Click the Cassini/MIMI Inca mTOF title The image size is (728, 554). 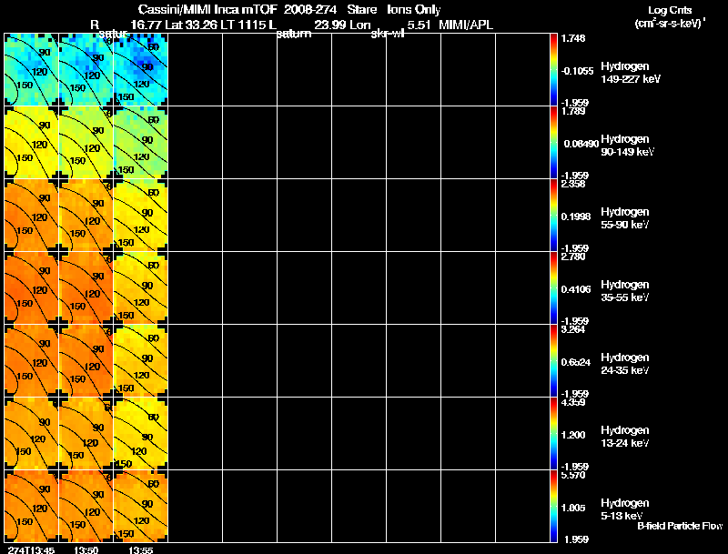point(207,9)
